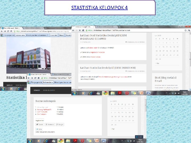Share post via Facebook button
The height and width of the screenshot is (143, 191).
tap(50, 124)
